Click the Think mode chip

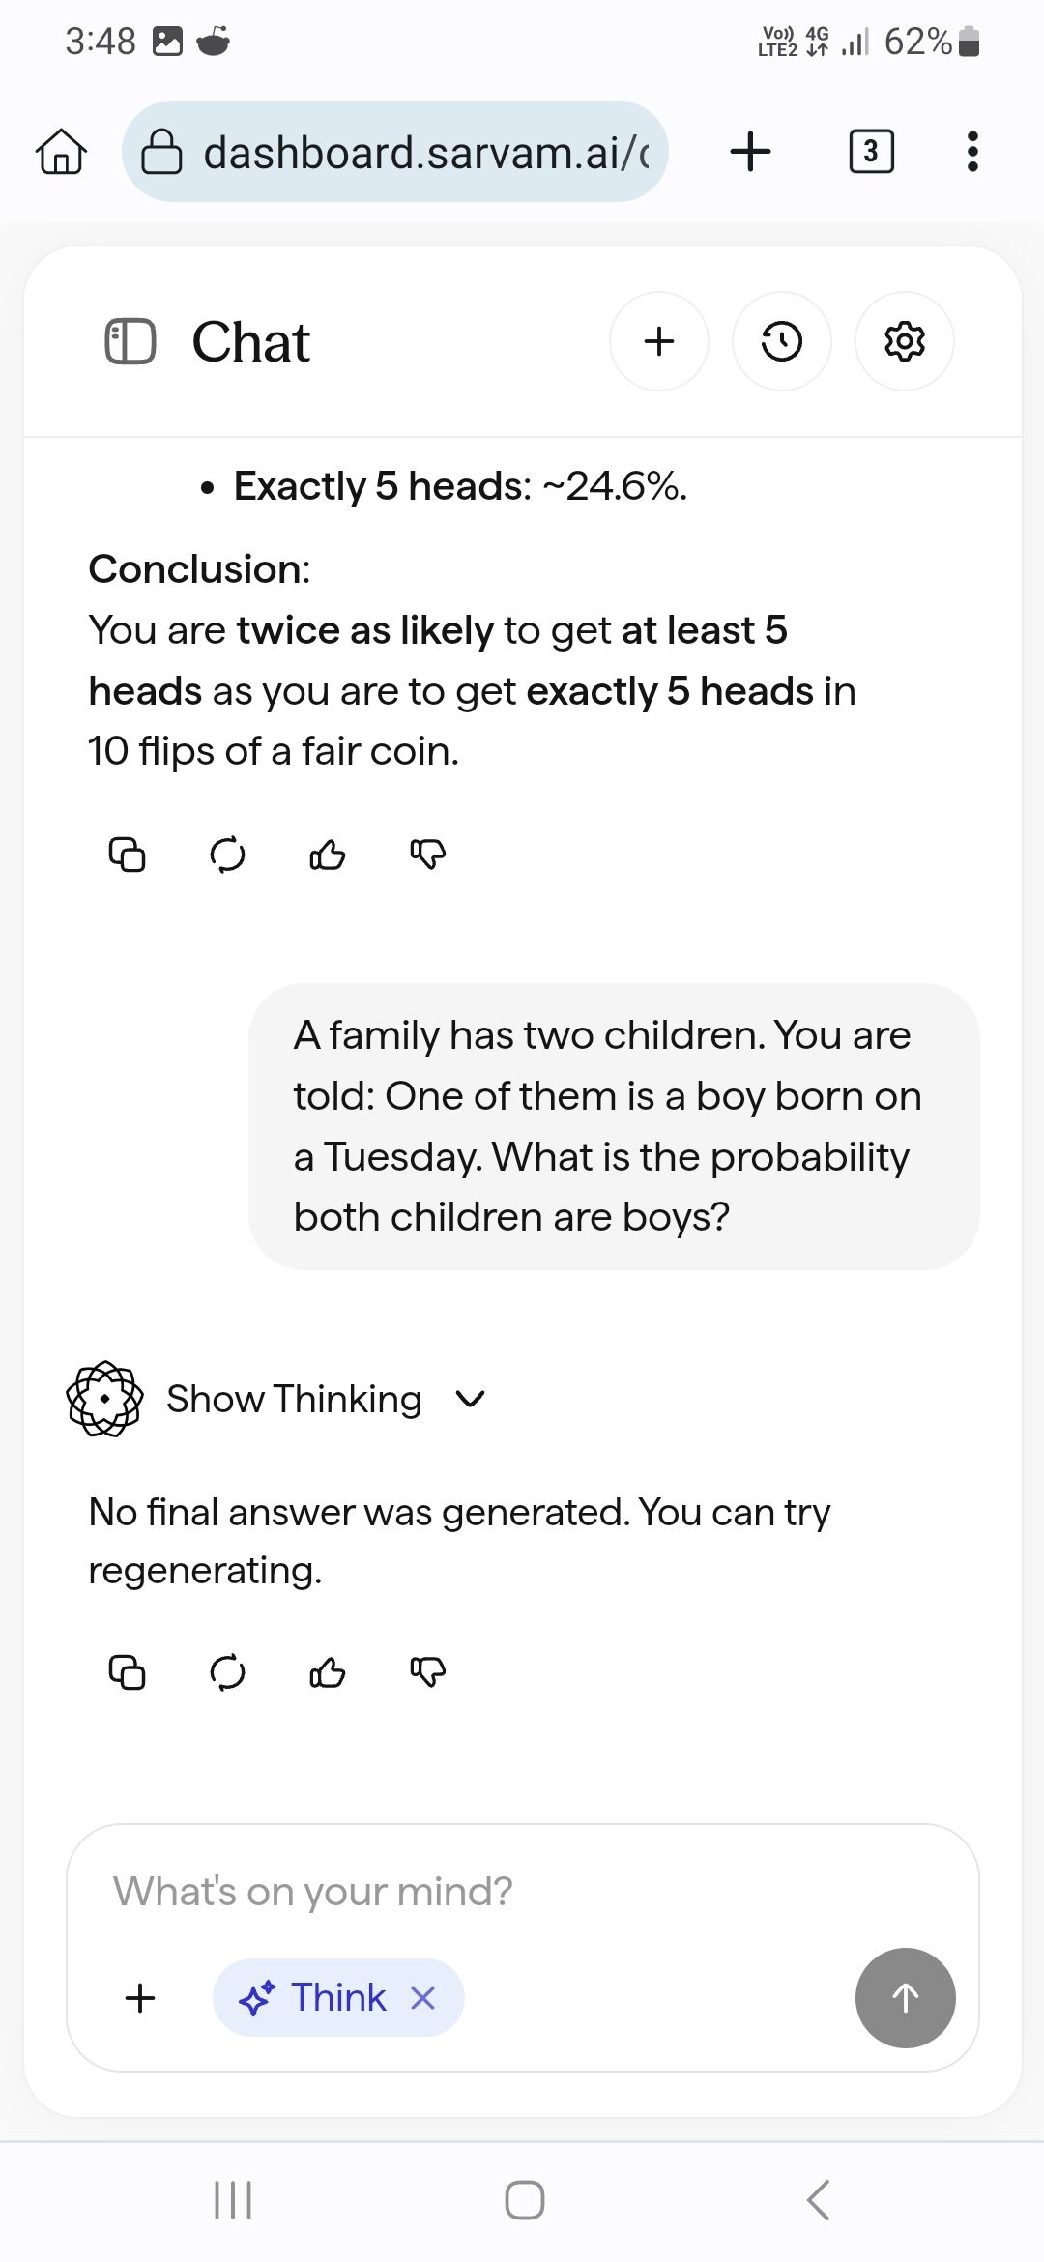pyautogui.click(x=317, y=1998)
